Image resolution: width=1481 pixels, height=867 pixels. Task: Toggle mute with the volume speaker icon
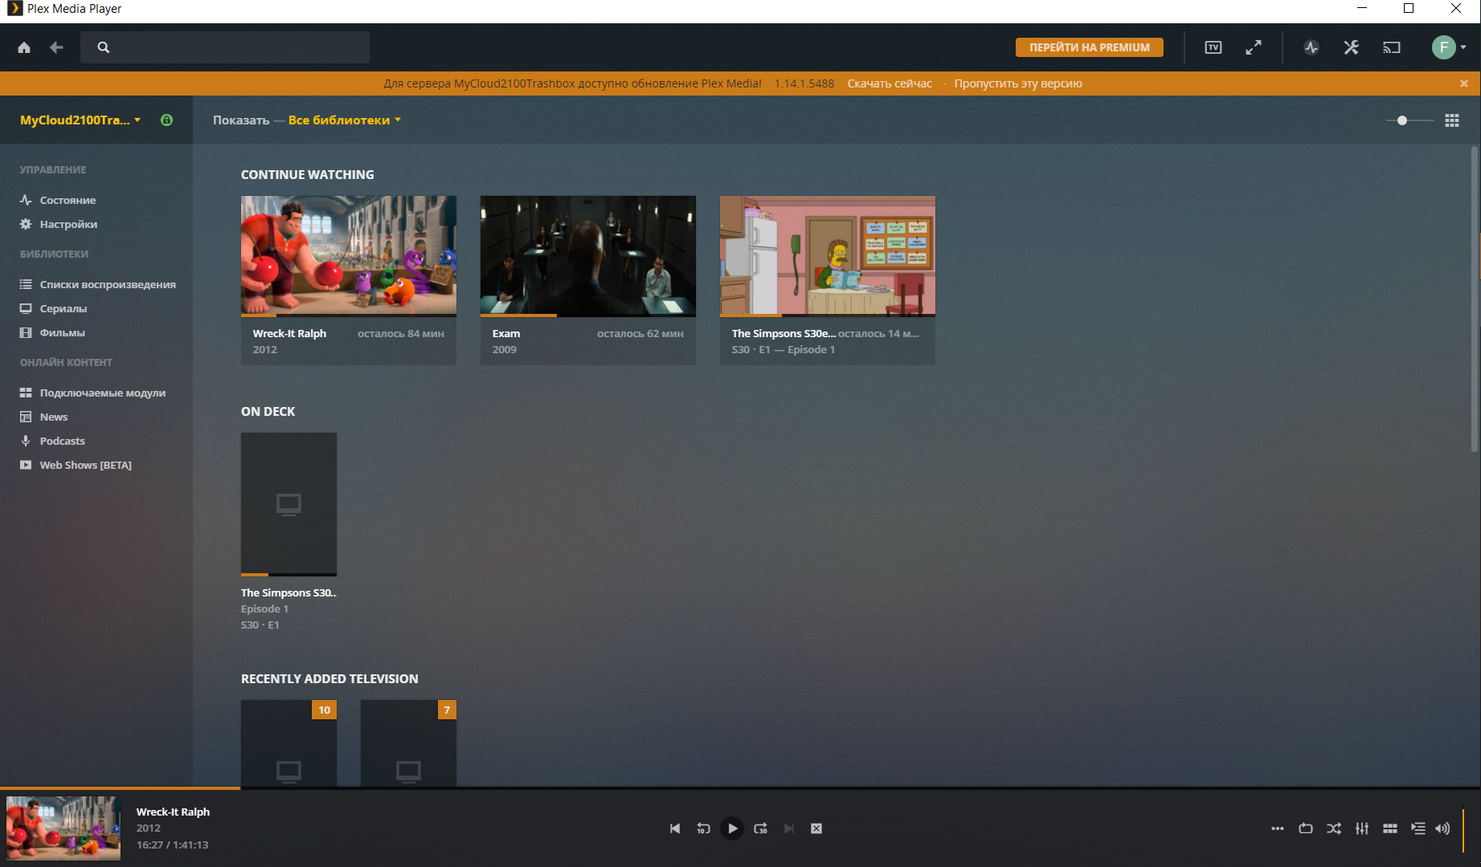point(1442,828)
